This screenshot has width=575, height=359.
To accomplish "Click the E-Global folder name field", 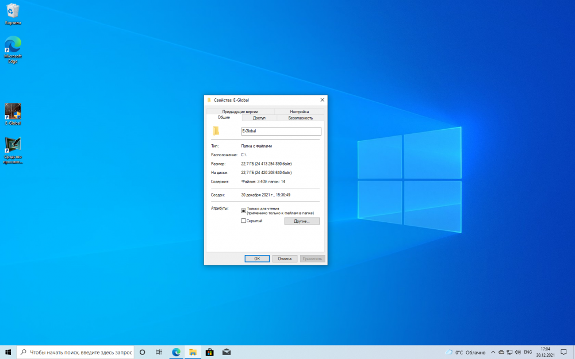I will pyautogui.click(x=281, y=131).
